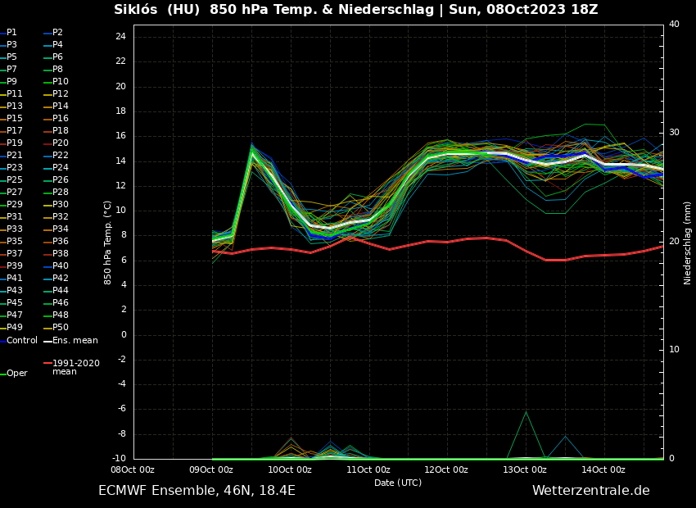This screenshot has width=696, height=508.
Task: Click the 14Oct 00z axis label
Action: click(x=603, y=469)
